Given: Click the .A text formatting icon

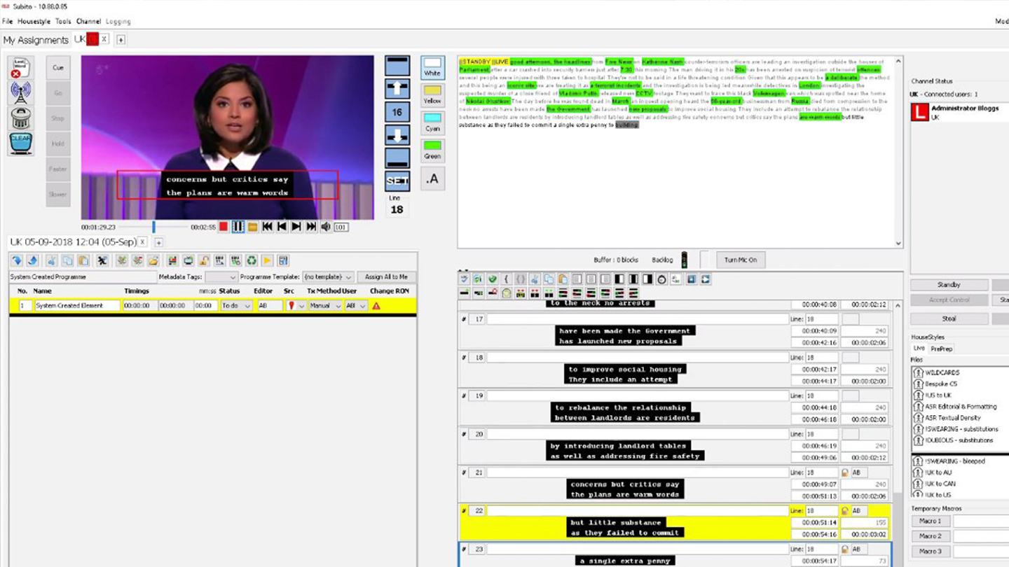Looking at the screenshot, I should pyautogui.click(x=432, y=178).
